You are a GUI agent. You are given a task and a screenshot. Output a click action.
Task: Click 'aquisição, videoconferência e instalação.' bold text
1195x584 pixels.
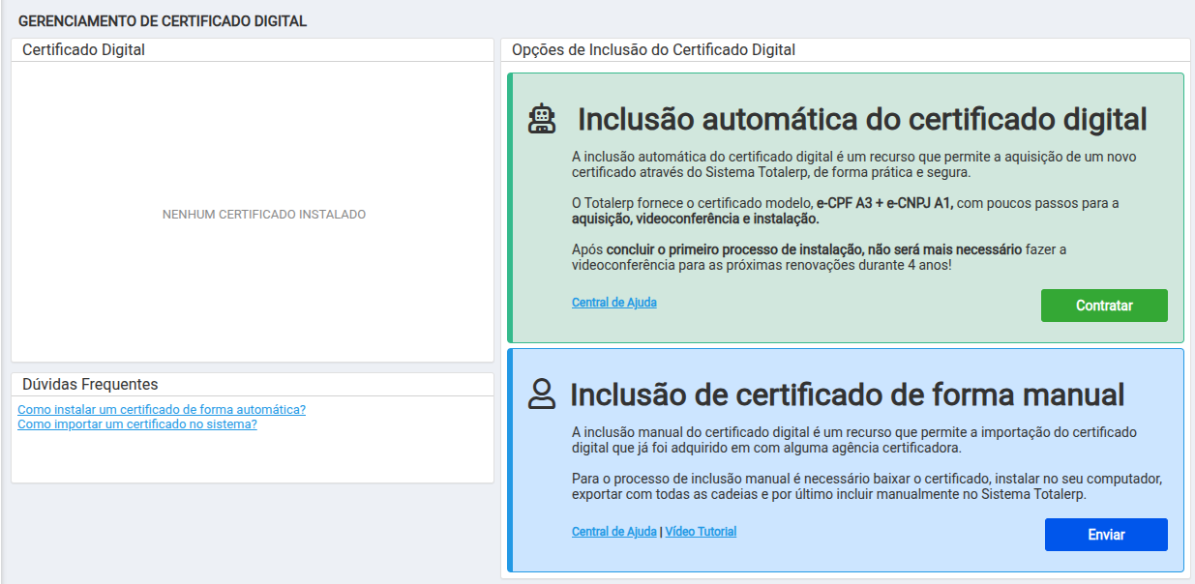(696, 219)
